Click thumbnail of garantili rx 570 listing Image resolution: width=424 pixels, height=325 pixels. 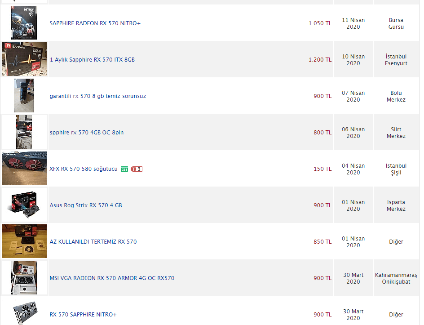click(24, 96)
